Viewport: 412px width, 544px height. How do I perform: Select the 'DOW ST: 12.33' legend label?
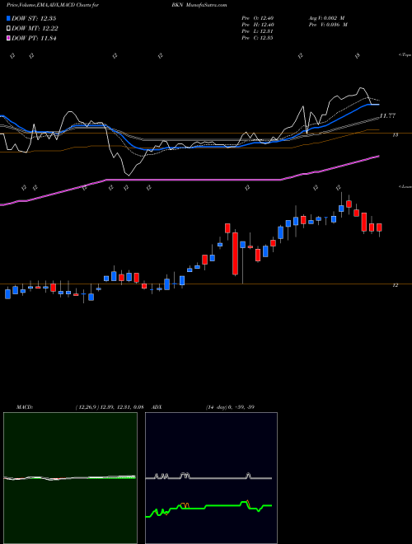tap(34, 18)
